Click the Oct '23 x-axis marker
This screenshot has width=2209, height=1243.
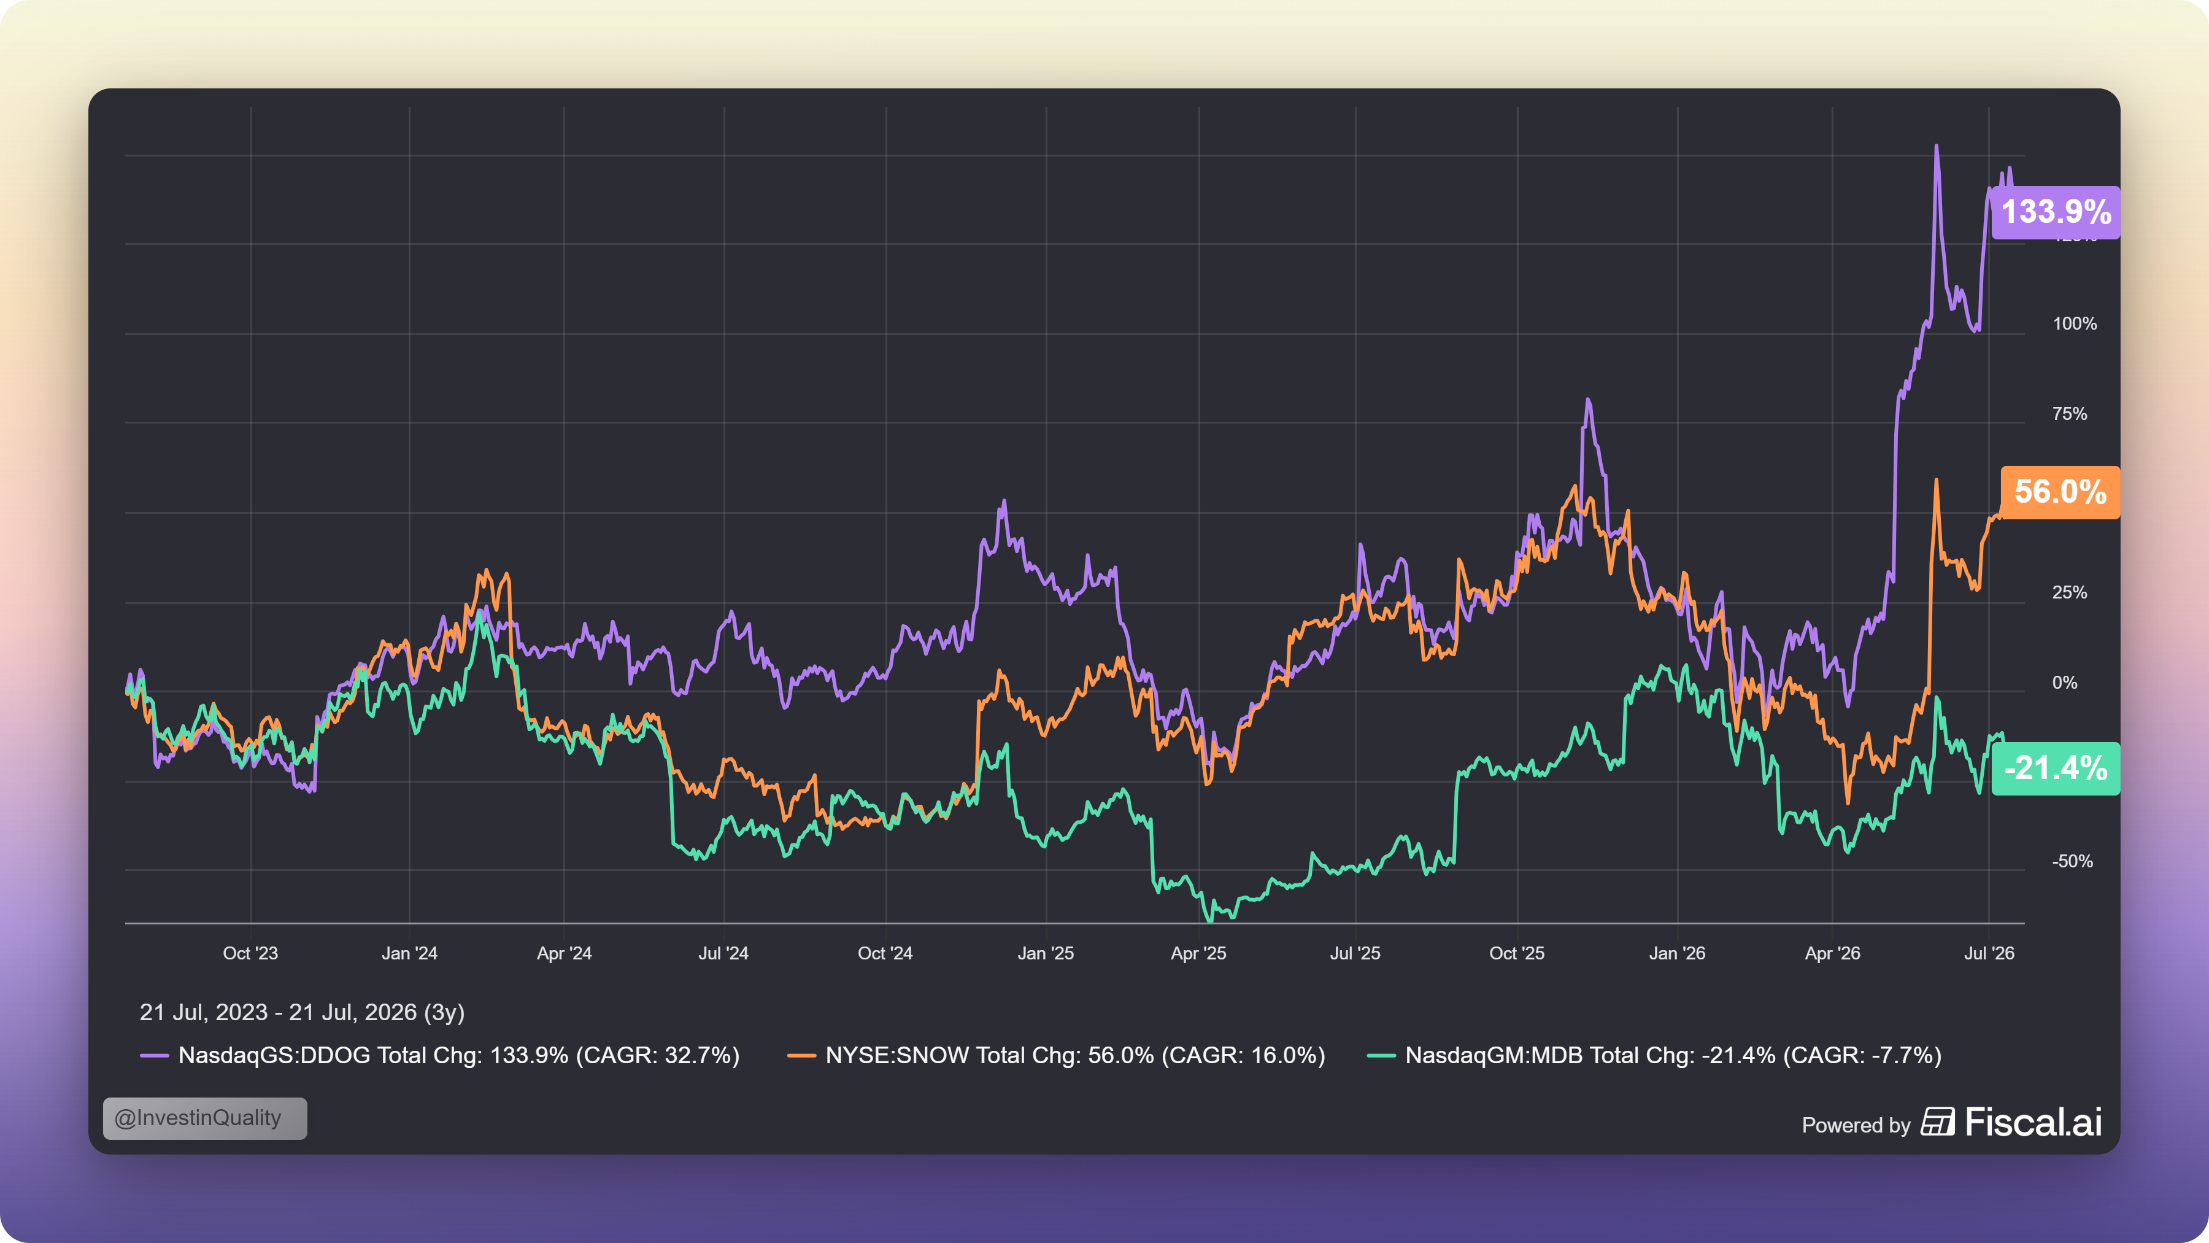250,953
